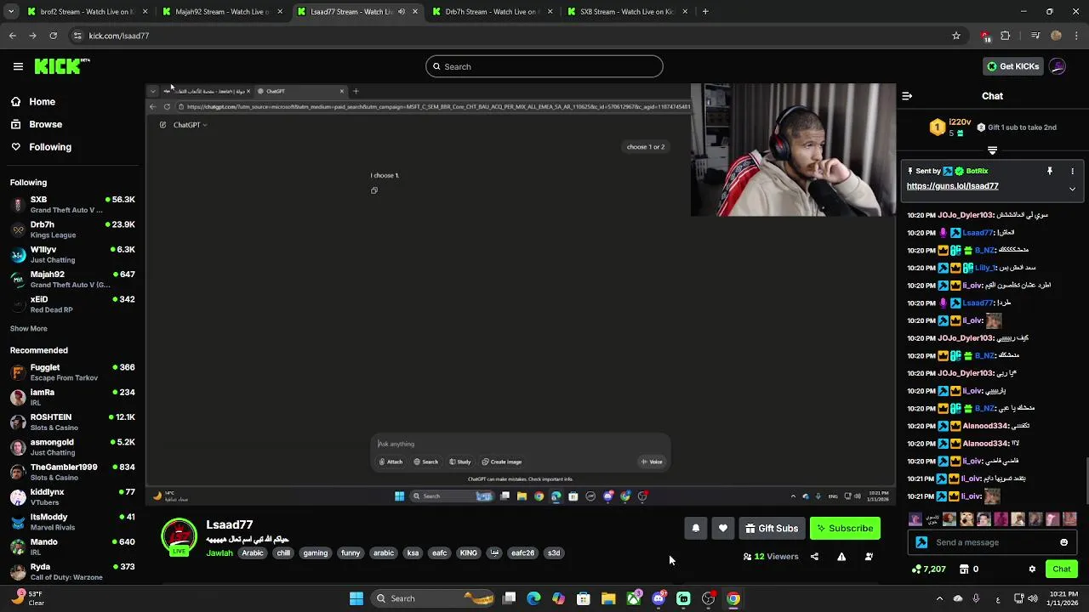Click the Get KICKs button
Image resolution: width=1089 pixels, height=612 pixels.
pyautogui.click(x=1012, y=66)
